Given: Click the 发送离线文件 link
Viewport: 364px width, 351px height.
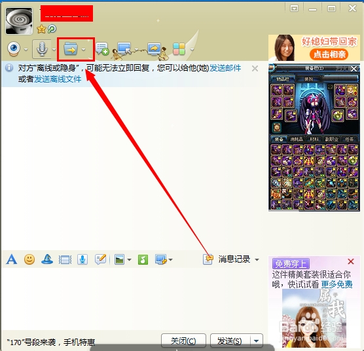Looking at the screenshot, I should tap(58, 79).
